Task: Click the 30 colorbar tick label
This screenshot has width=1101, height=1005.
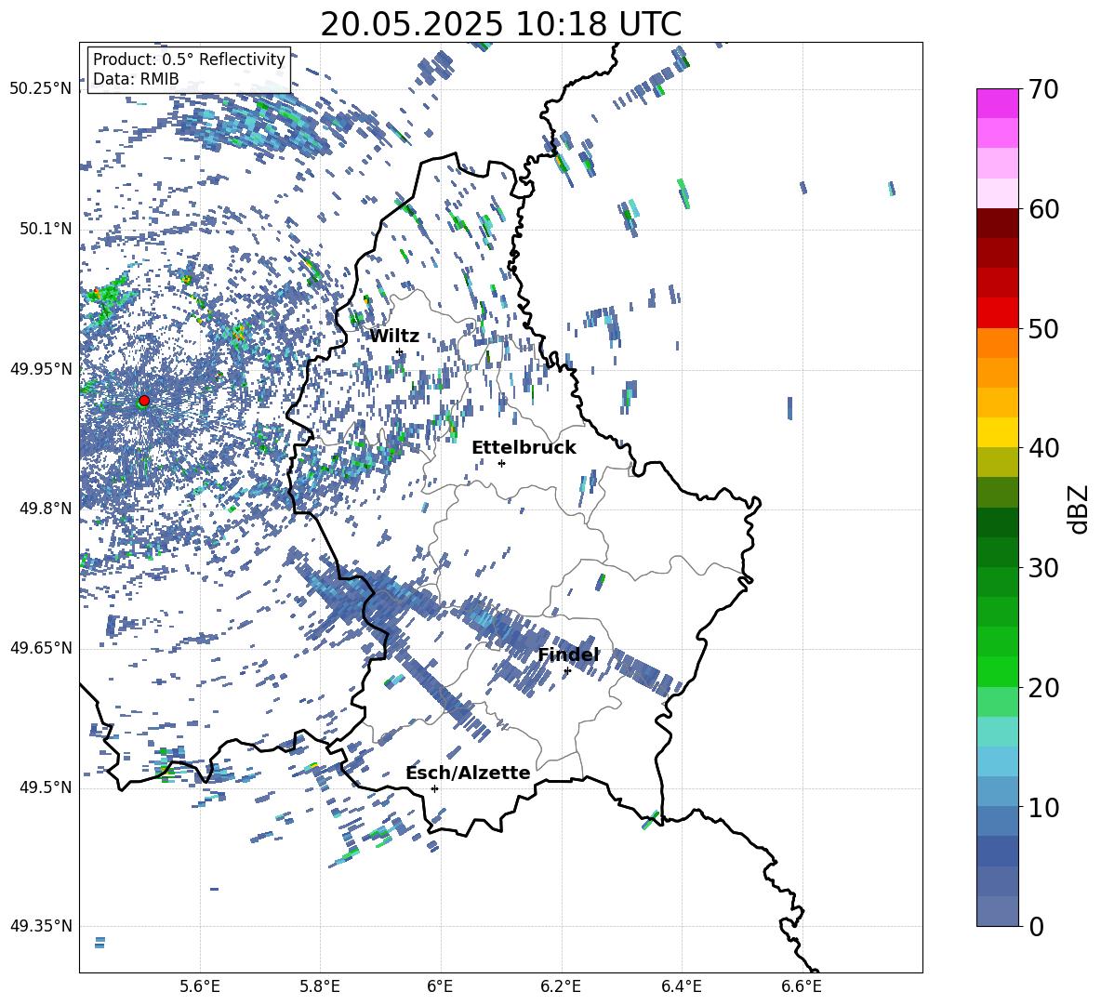Action: tap(1044, 568)
